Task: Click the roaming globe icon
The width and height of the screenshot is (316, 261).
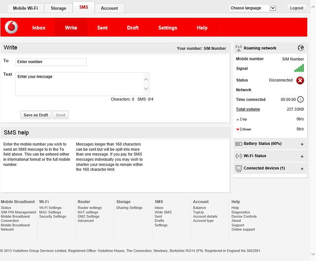Action: (301, 48)
